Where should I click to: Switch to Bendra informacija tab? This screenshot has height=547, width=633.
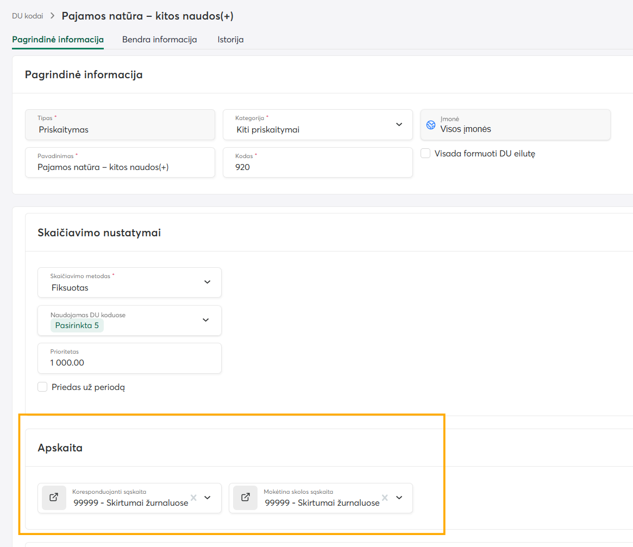[x=159, y=40]
